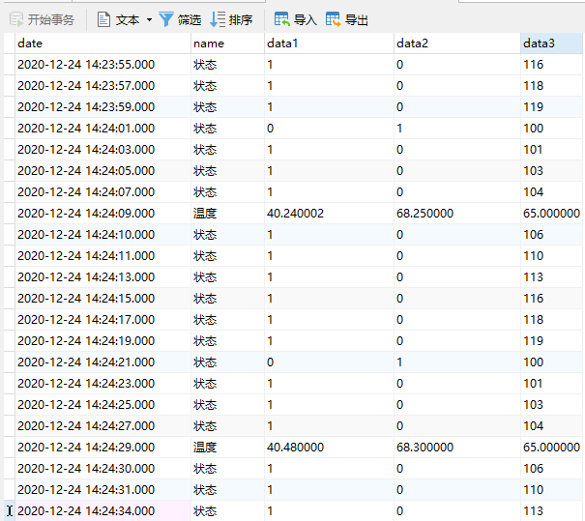Click the 开始事务 (begin transaction) icon
585x521 pixels.
[16, 19]
